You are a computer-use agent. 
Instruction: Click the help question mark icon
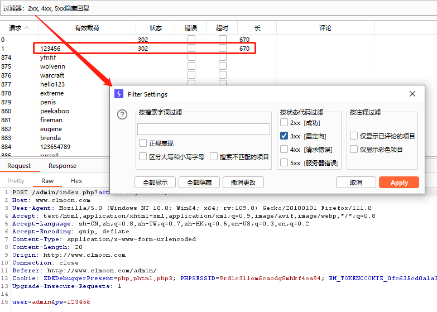[122, 114]
